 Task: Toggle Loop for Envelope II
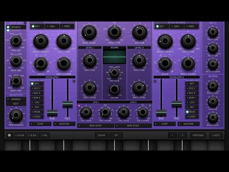(165, 124)
